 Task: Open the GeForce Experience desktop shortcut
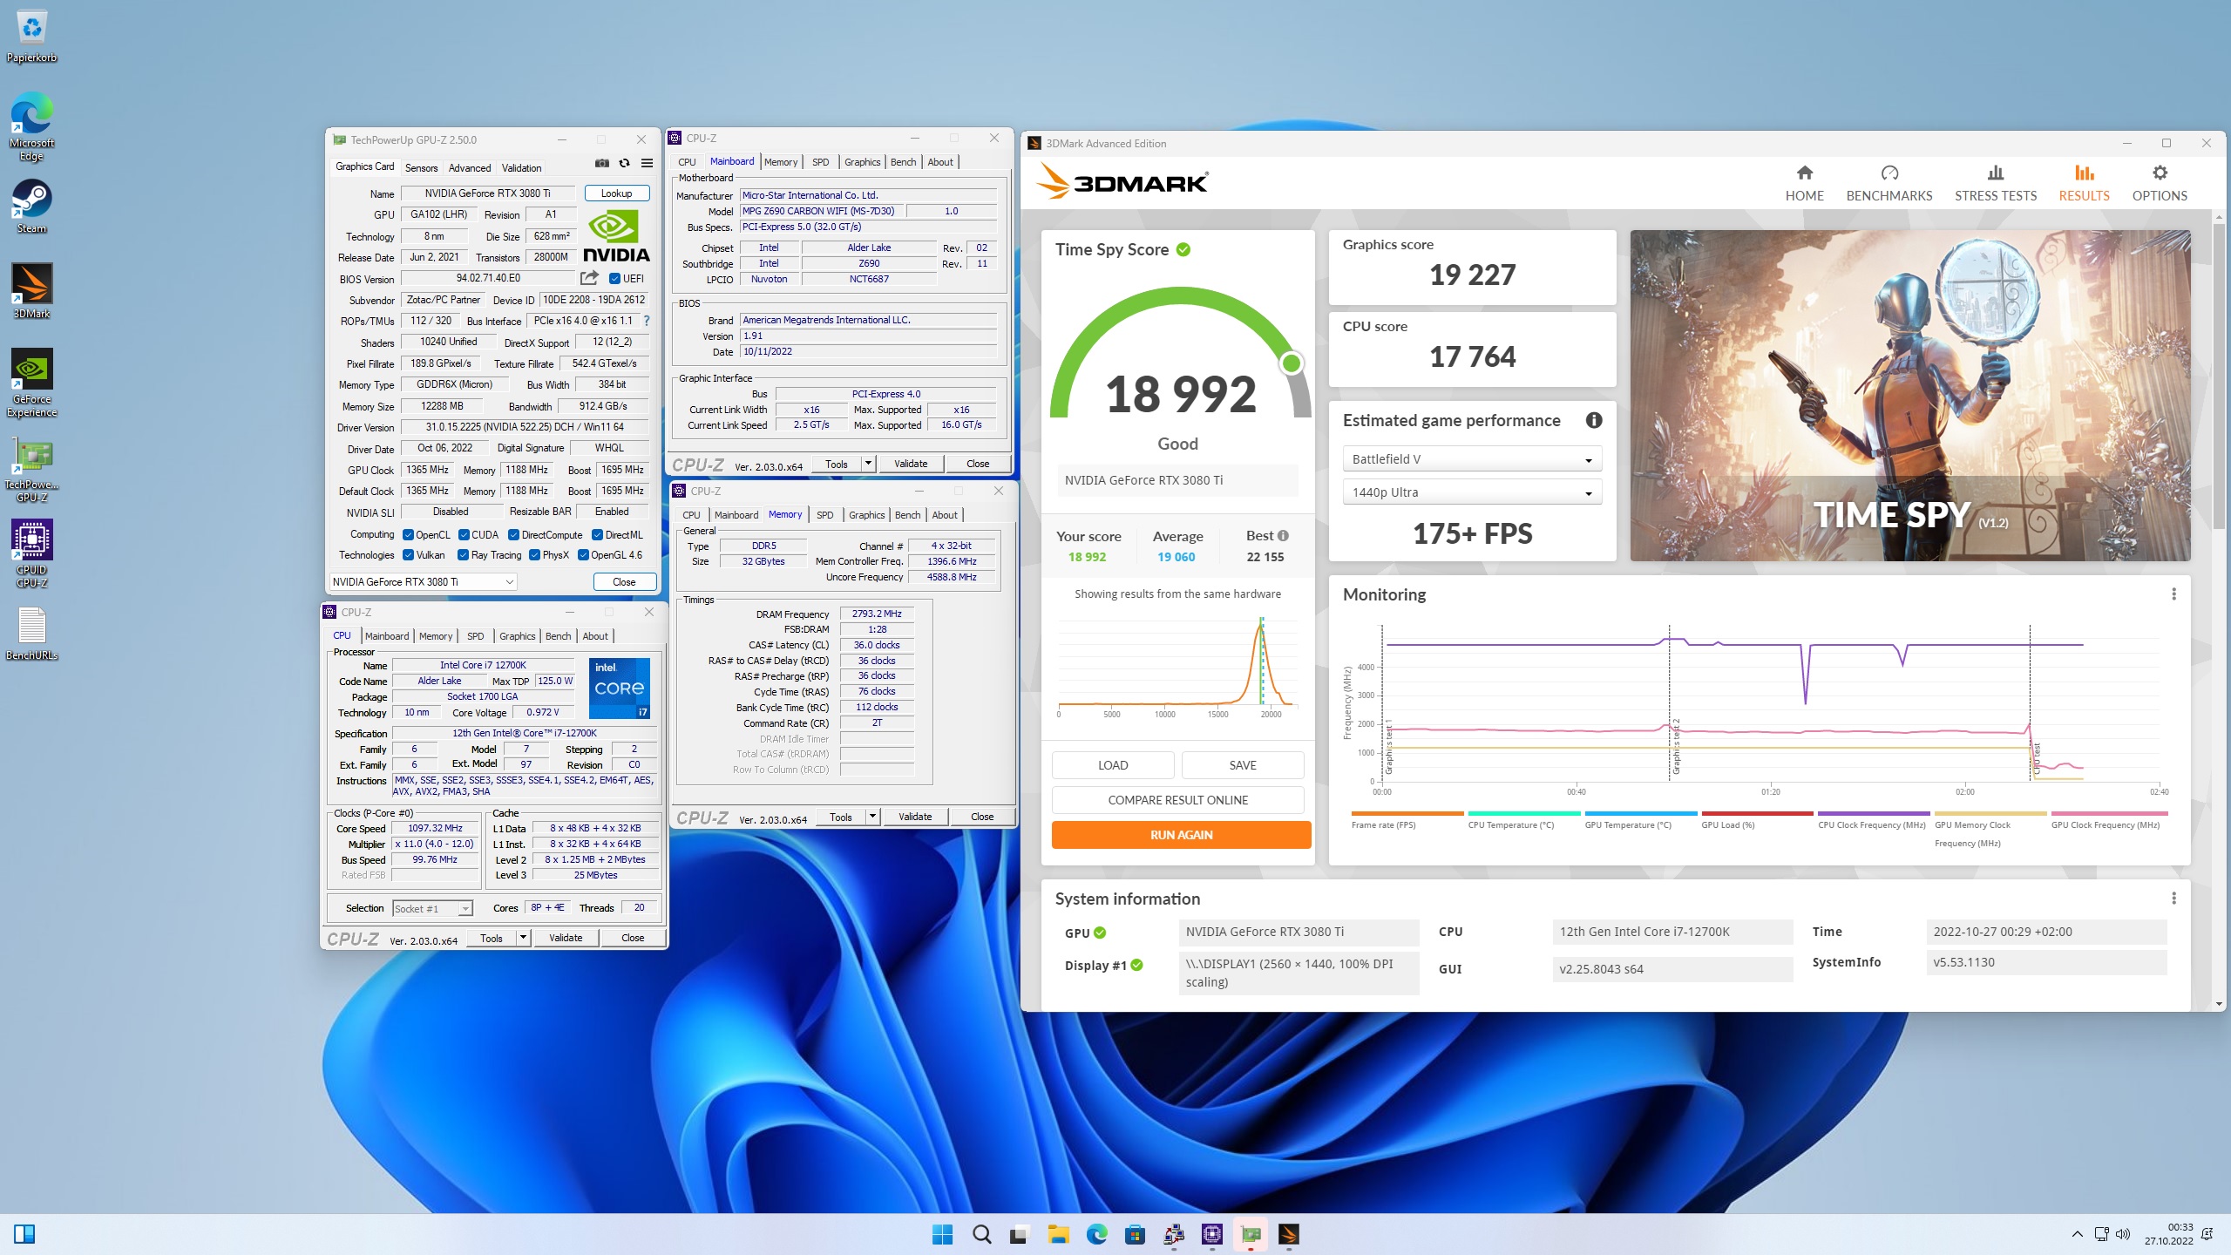[32, 383]
